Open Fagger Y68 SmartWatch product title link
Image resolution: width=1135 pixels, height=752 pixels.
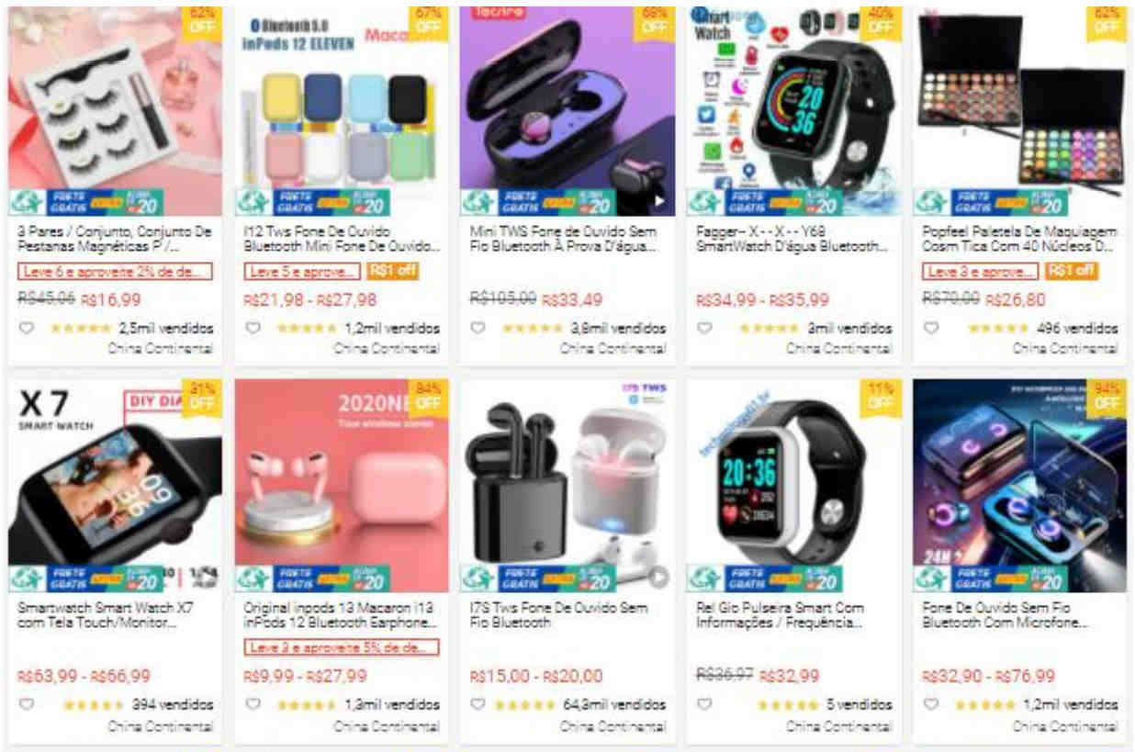[x=792, y=239]
